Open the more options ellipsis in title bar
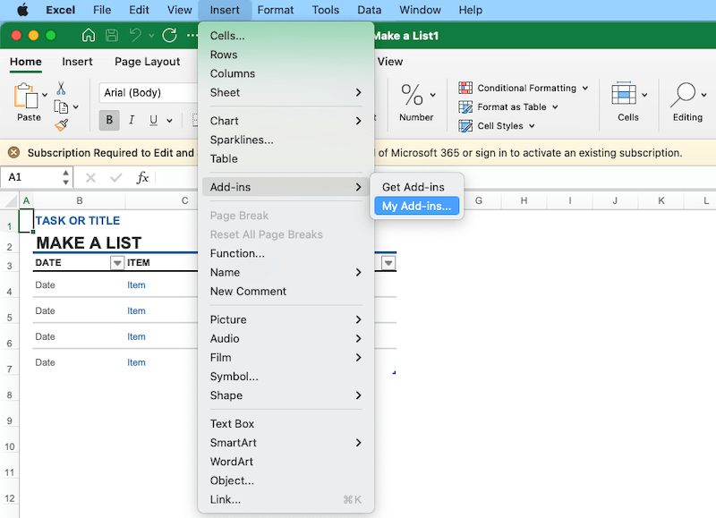Viewport: 716px width, 518px height. 192,35
